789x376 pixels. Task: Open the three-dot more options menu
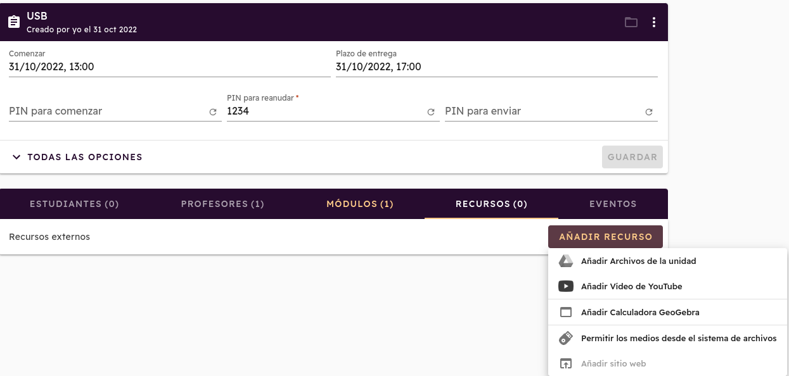point(654,22)
